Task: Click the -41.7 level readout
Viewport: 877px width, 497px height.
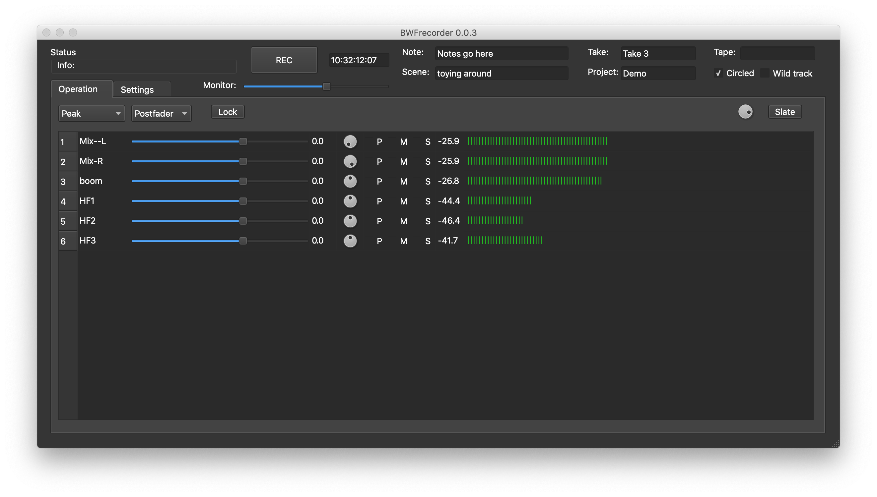Action: 448,241
